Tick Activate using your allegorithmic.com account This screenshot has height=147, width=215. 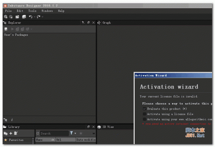pos(144,119)
